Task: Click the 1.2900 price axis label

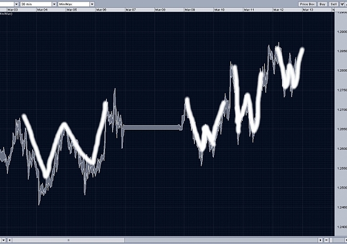Action: [342, 32]
